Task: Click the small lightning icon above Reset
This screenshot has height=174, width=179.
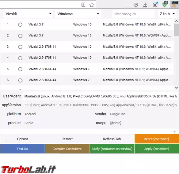Action: click(x=174, y=132)
